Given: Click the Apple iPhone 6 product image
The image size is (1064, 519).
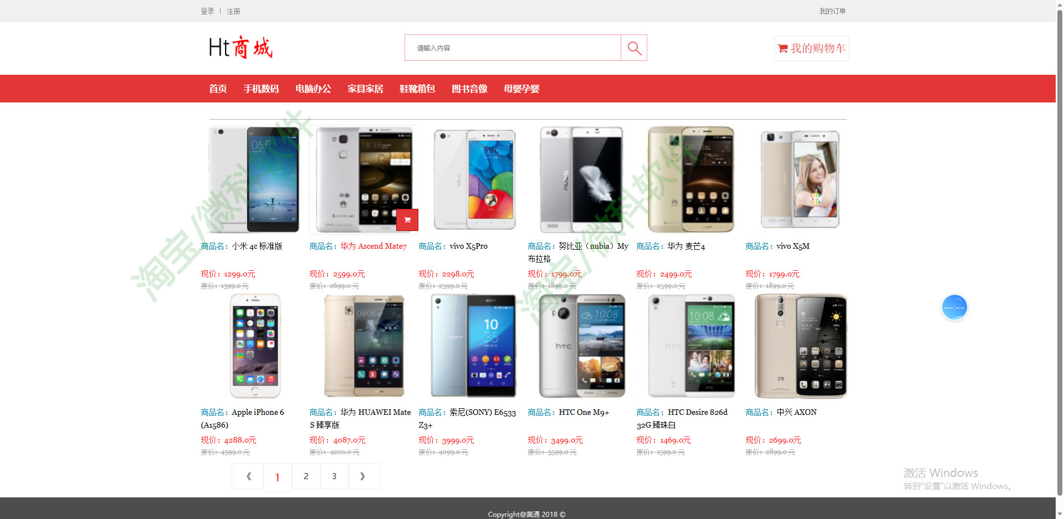Looking at the screenshot, I should 255,346.
